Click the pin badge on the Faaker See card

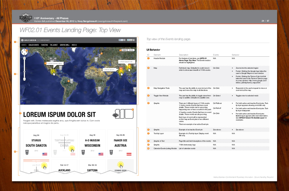click(x=111, y=152)
